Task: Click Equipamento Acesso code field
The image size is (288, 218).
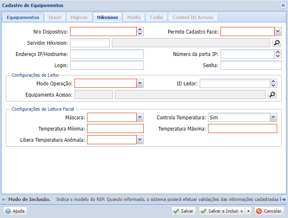Action: [94, 94]
